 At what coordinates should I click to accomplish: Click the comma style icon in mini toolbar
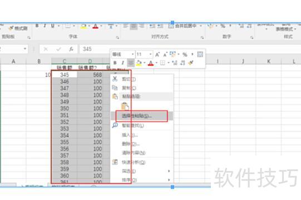point(193,54)
